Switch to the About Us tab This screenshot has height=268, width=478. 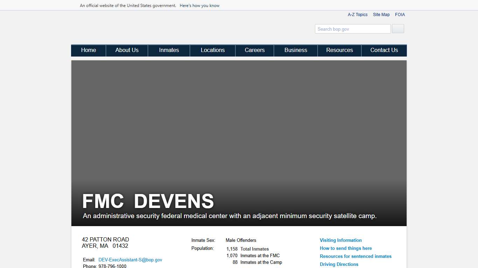127,50
